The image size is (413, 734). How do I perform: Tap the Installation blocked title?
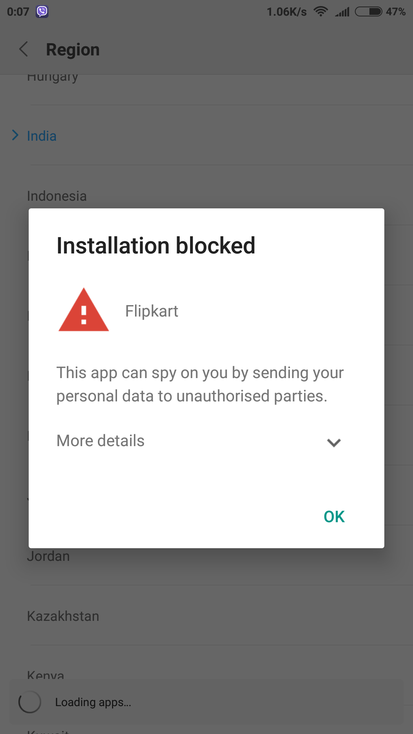pos(156,245)
